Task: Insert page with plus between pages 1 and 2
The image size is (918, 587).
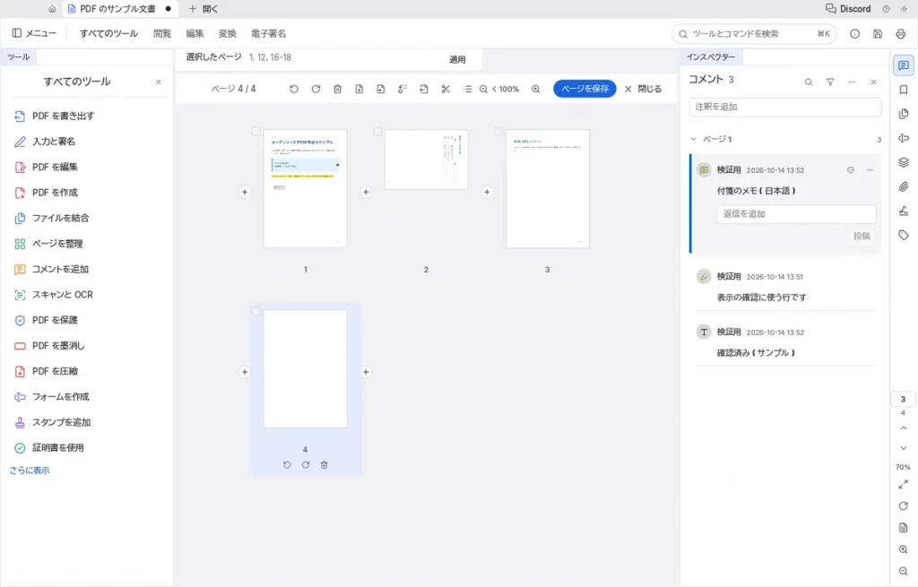Action: pyautogui.click(x=366, y=192)
